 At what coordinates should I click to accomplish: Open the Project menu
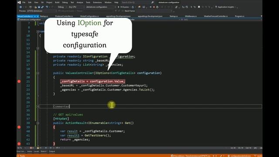point(49,2)
